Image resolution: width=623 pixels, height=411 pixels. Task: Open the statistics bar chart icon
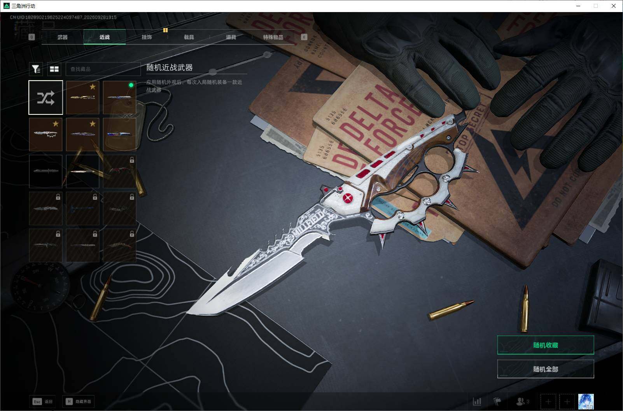pyautogui.click(x=477, y=401)
